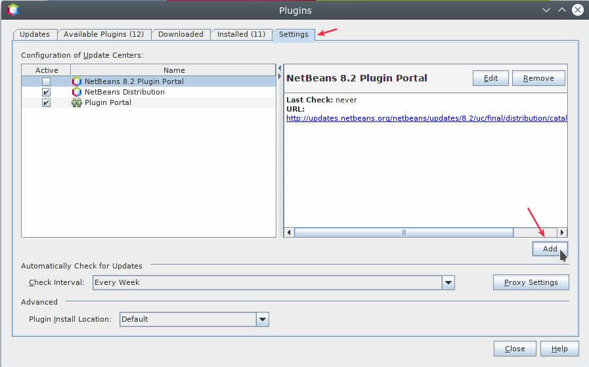The height and width of the screenshot is (367, 589).
Task: Click the scrollbar left arrow in details pane
Action: tap(289, 232)
